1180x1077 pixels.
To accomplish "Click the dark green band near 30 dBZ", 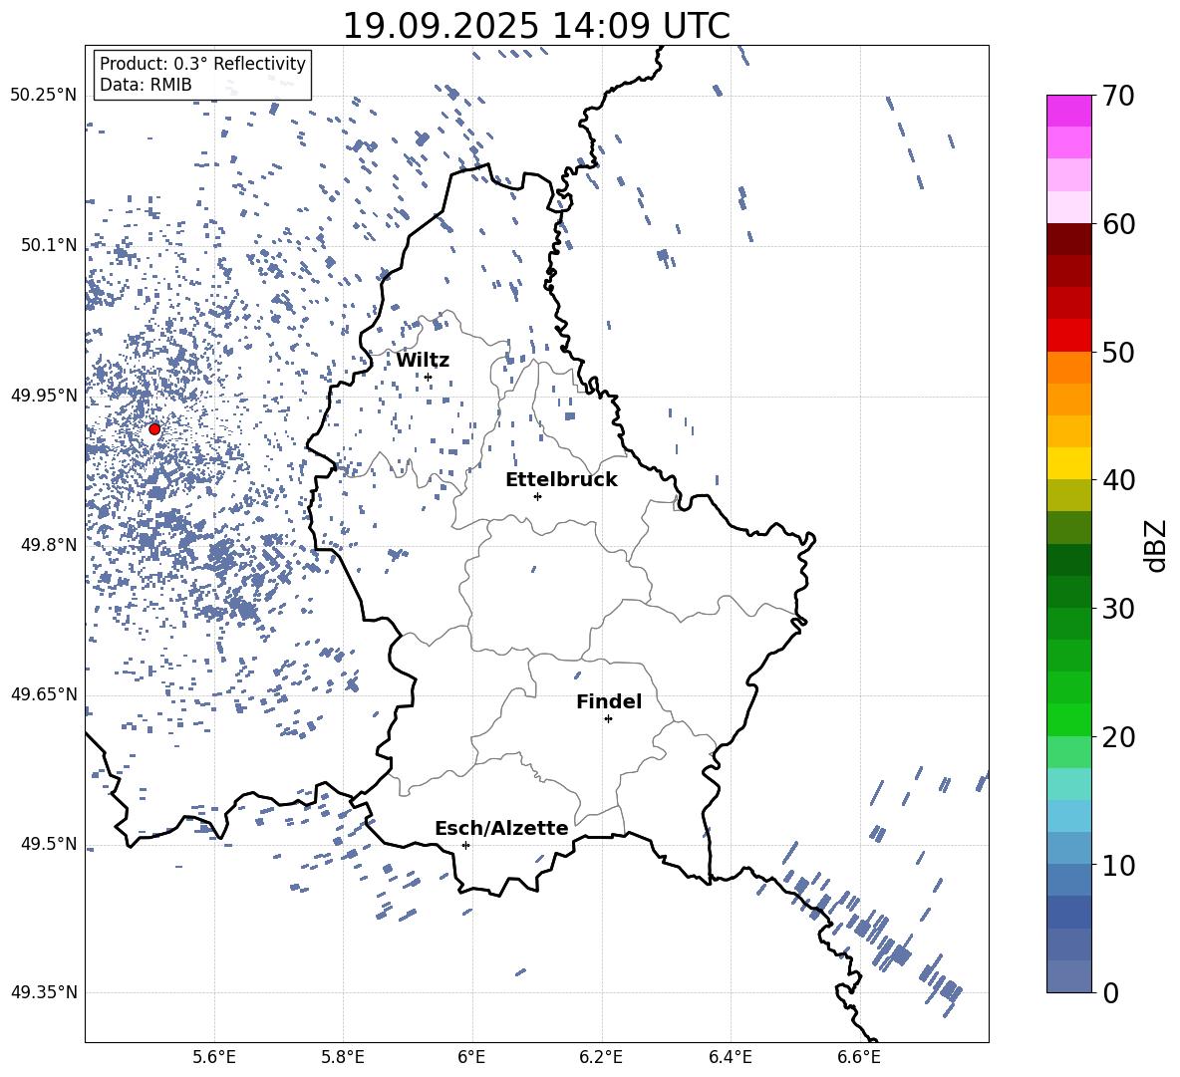I will [x=1068, y=592].
